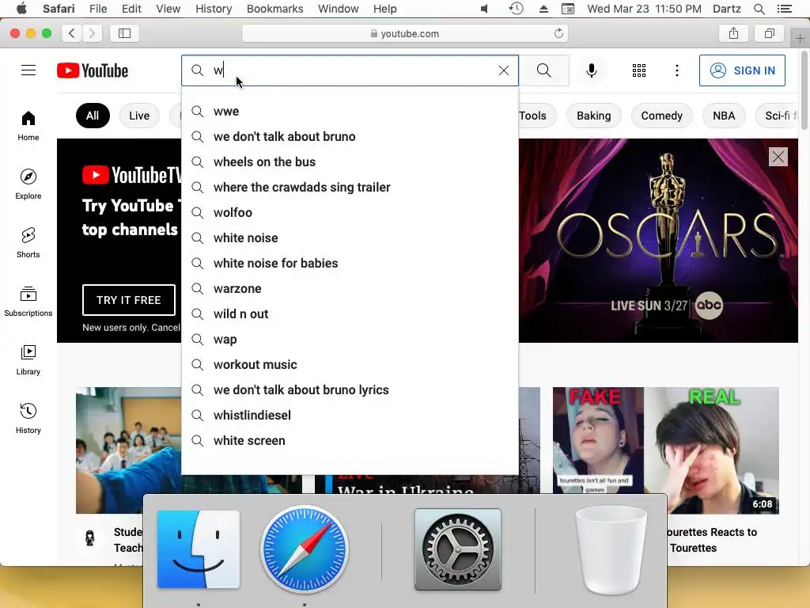This screenshot has height=608, width=810.
Task: Choose 'we don't talk about bruno lyrics'
Action: 350,389
